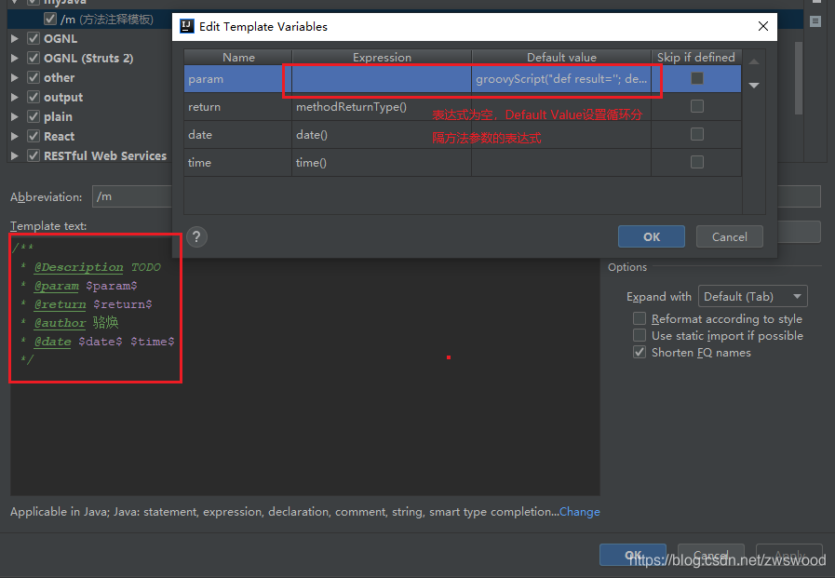This screenshot has height=578, width=835.
Task: Enable Use static import if possible
Action: pos(639,335)
